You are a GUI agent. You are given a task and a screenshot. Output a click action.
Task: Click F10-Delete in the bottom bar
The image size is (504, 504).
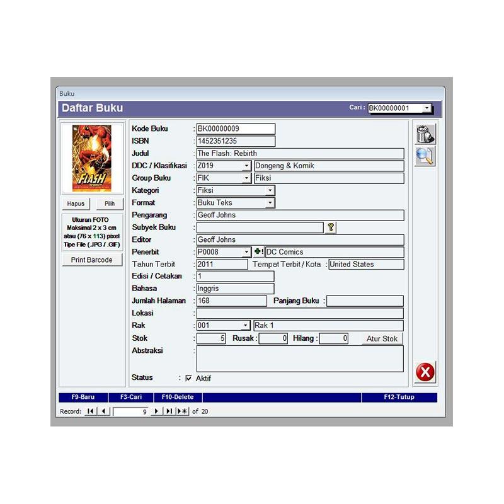tap(178, 398)
